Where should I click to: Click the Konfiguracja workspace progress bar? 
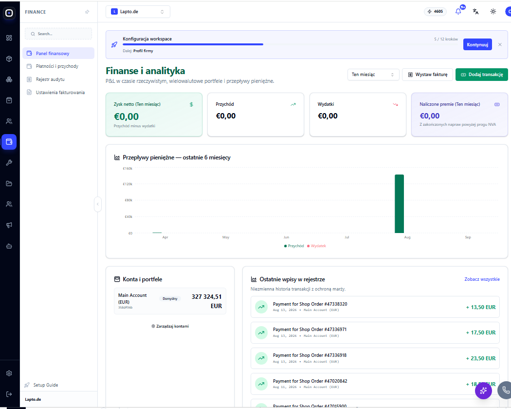290,44
